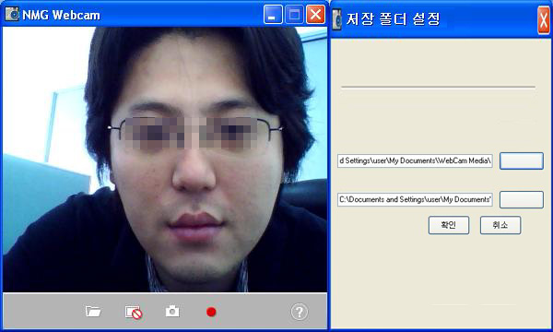Click the live webcam video preview

[x=165, y=160]
